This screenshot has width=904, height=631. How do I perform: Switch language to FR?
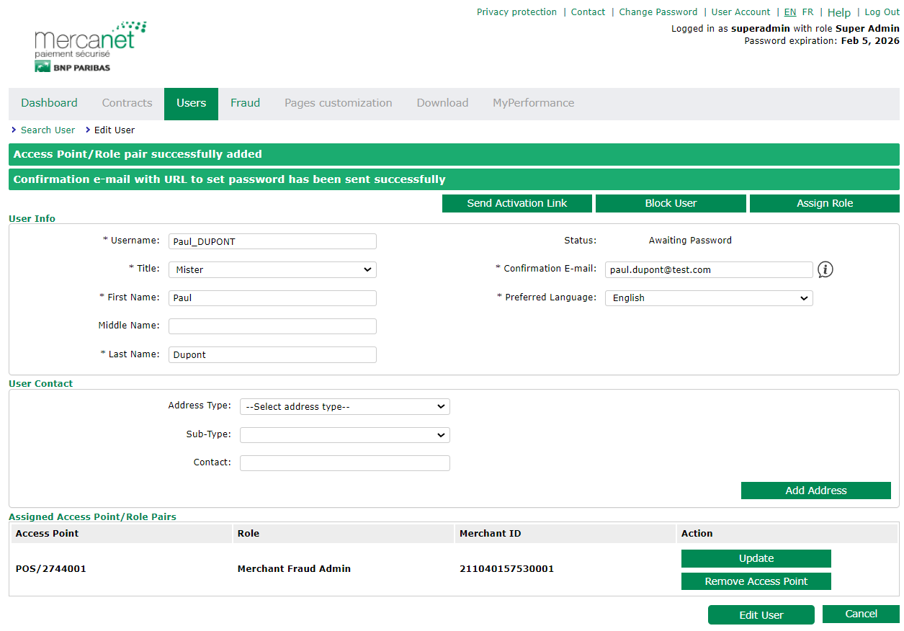(807, 12)
